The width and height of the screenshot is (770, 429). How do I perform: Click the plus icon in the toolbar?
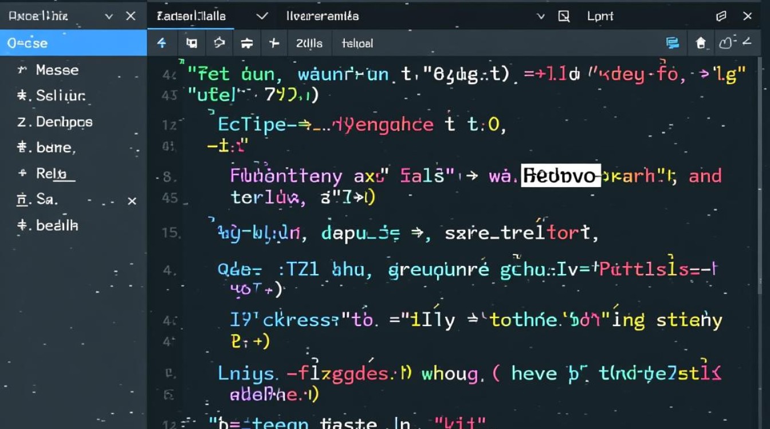(274, 43)
